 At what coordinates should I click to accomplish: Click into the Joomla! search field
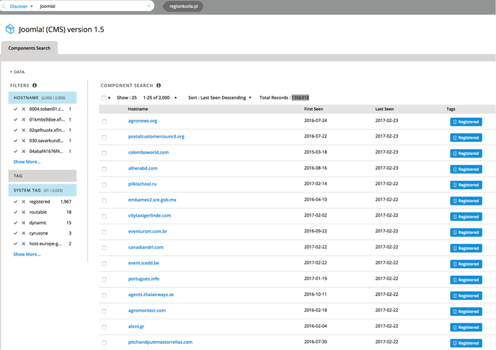[92, 6]
